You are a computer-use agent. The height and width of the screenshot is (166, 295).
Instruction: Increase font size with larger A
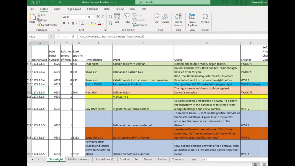(98, 17)
